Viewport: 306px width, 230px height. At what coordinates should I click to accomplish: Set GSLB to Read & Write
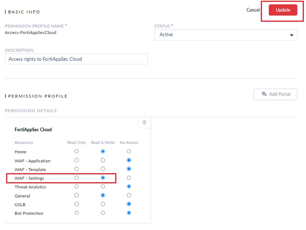[103, 204]
